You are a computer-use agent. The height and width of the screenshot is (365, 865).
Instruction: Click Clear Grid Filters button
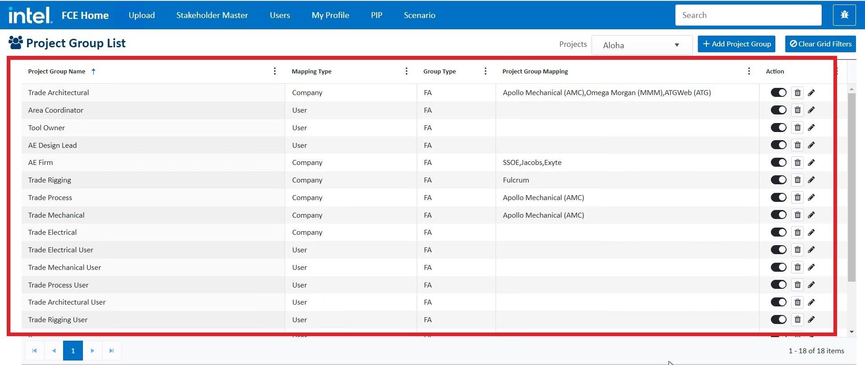point(820,44)
